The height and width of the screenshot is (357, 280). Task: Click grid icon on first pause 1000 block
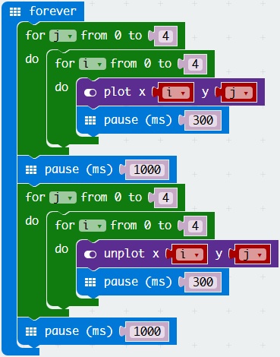(31, 170)
